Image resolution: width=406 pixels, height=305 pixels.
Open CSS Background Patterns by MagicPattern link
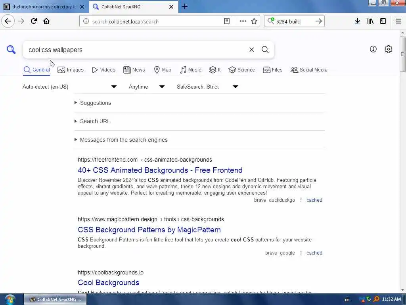point(149,230)
